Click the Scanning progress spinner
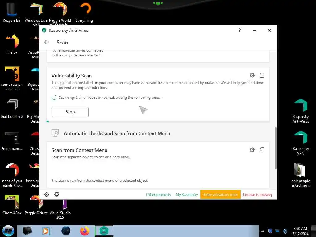316x237 pixels. [54, 97]
